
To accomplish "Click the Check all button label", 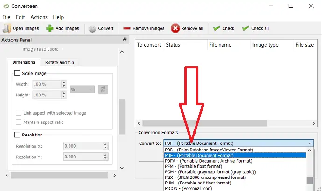I will (x=260, y=28).
